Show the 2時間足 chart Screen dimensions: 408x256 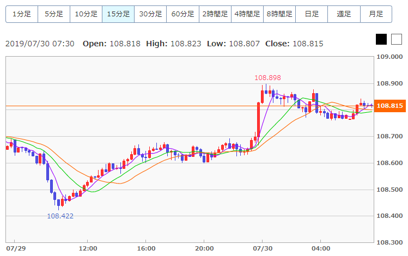pos(215,14)
